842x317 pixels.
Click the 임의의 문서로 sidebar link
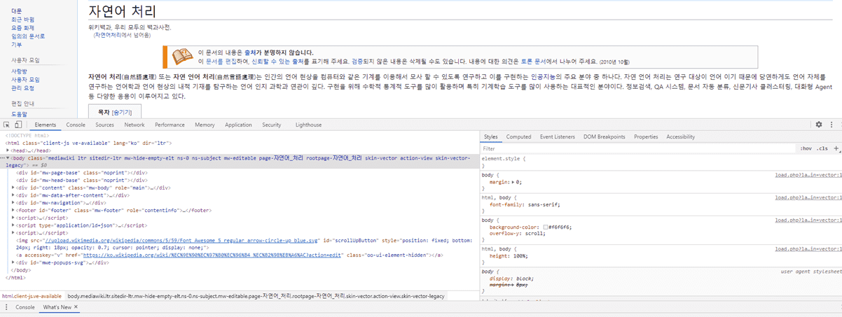(x=28, y=36)
